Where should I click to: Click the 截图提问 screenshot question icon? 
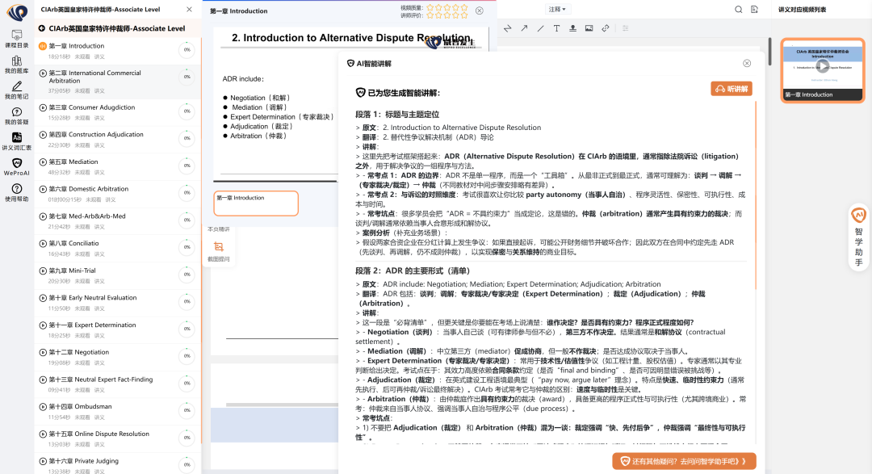click(x=218, y=250)
